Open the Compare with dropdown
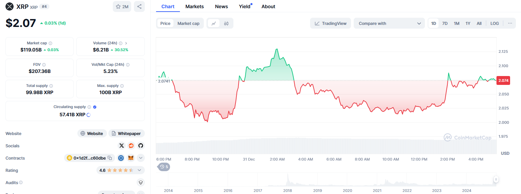 pos(389,23)
